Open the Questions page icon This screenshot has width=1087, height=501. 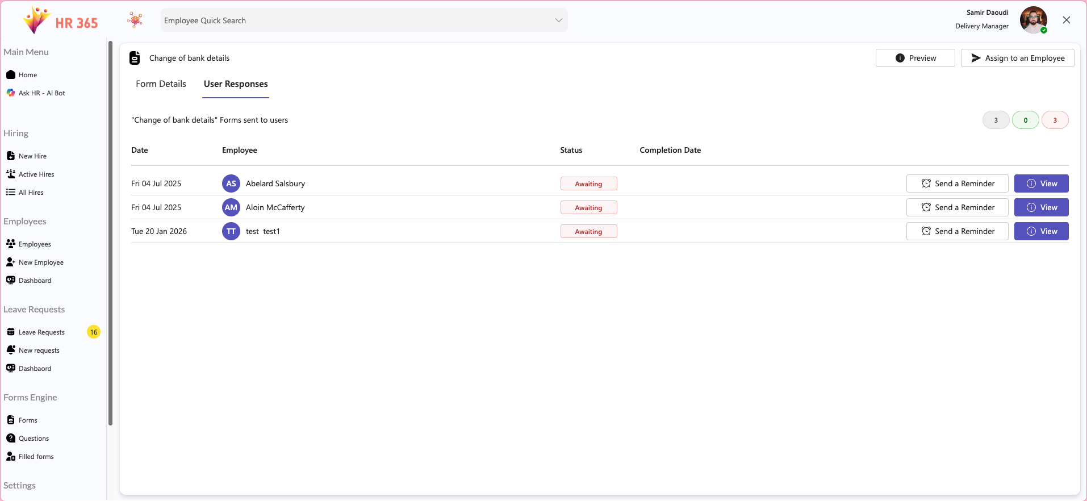pyautogui.click(x=11, y=438)
